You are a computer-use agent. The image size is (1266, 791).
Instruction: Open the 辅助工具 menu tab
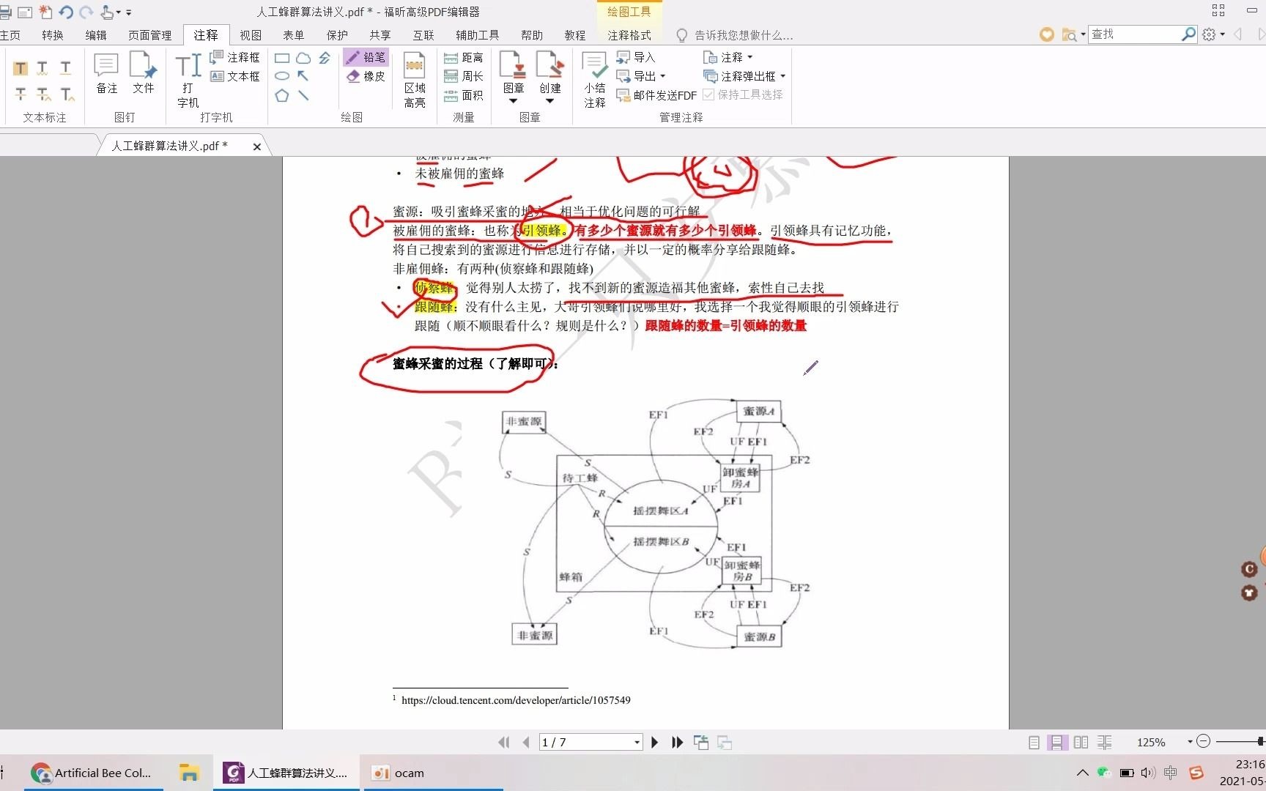coord(477,34)
